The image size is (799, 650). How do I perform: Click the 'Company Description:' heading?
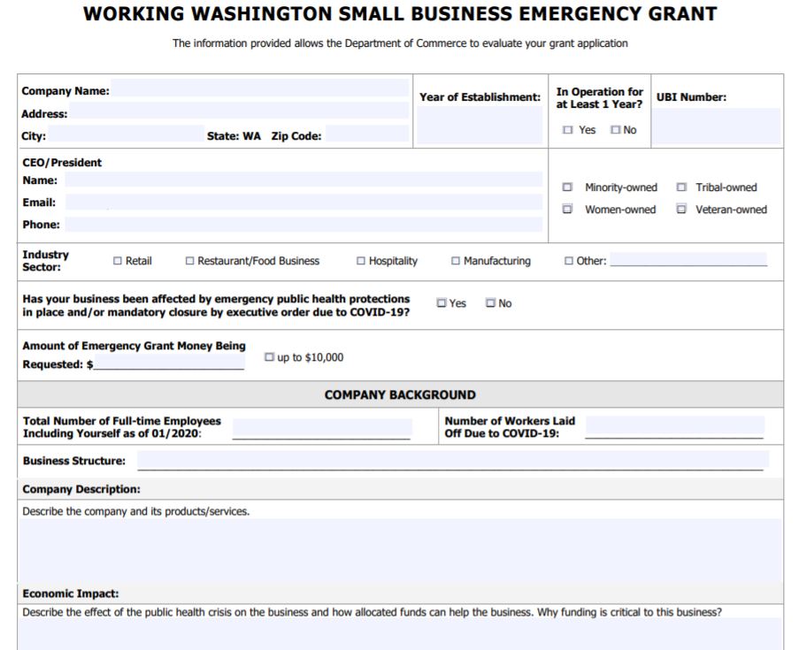81,489
